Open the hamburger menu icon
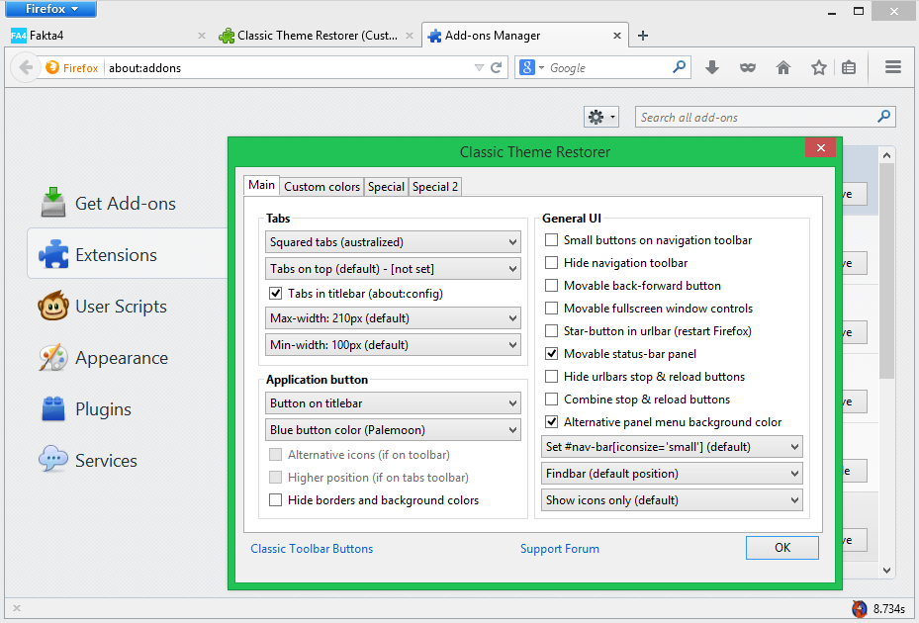 click(x=893, y=67)
